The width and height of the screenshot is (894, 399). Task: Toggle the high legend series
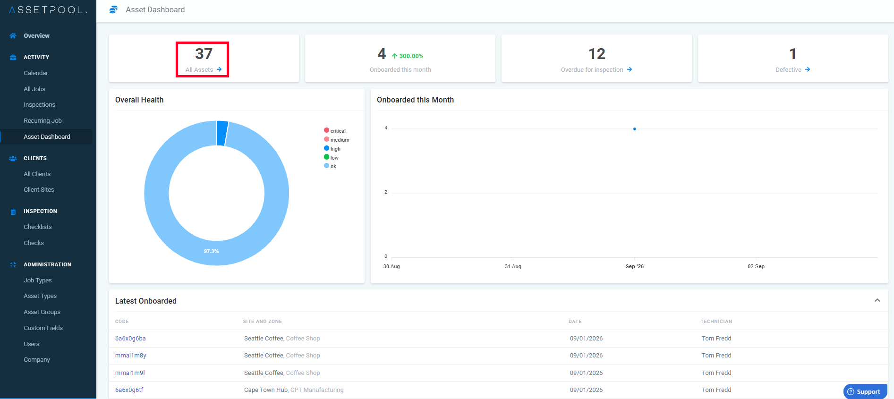click(332, 149)
